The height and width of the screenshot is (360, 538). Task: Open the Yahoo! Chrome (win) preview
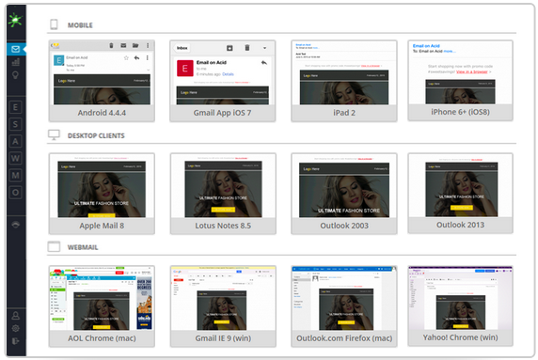point(461,305)
